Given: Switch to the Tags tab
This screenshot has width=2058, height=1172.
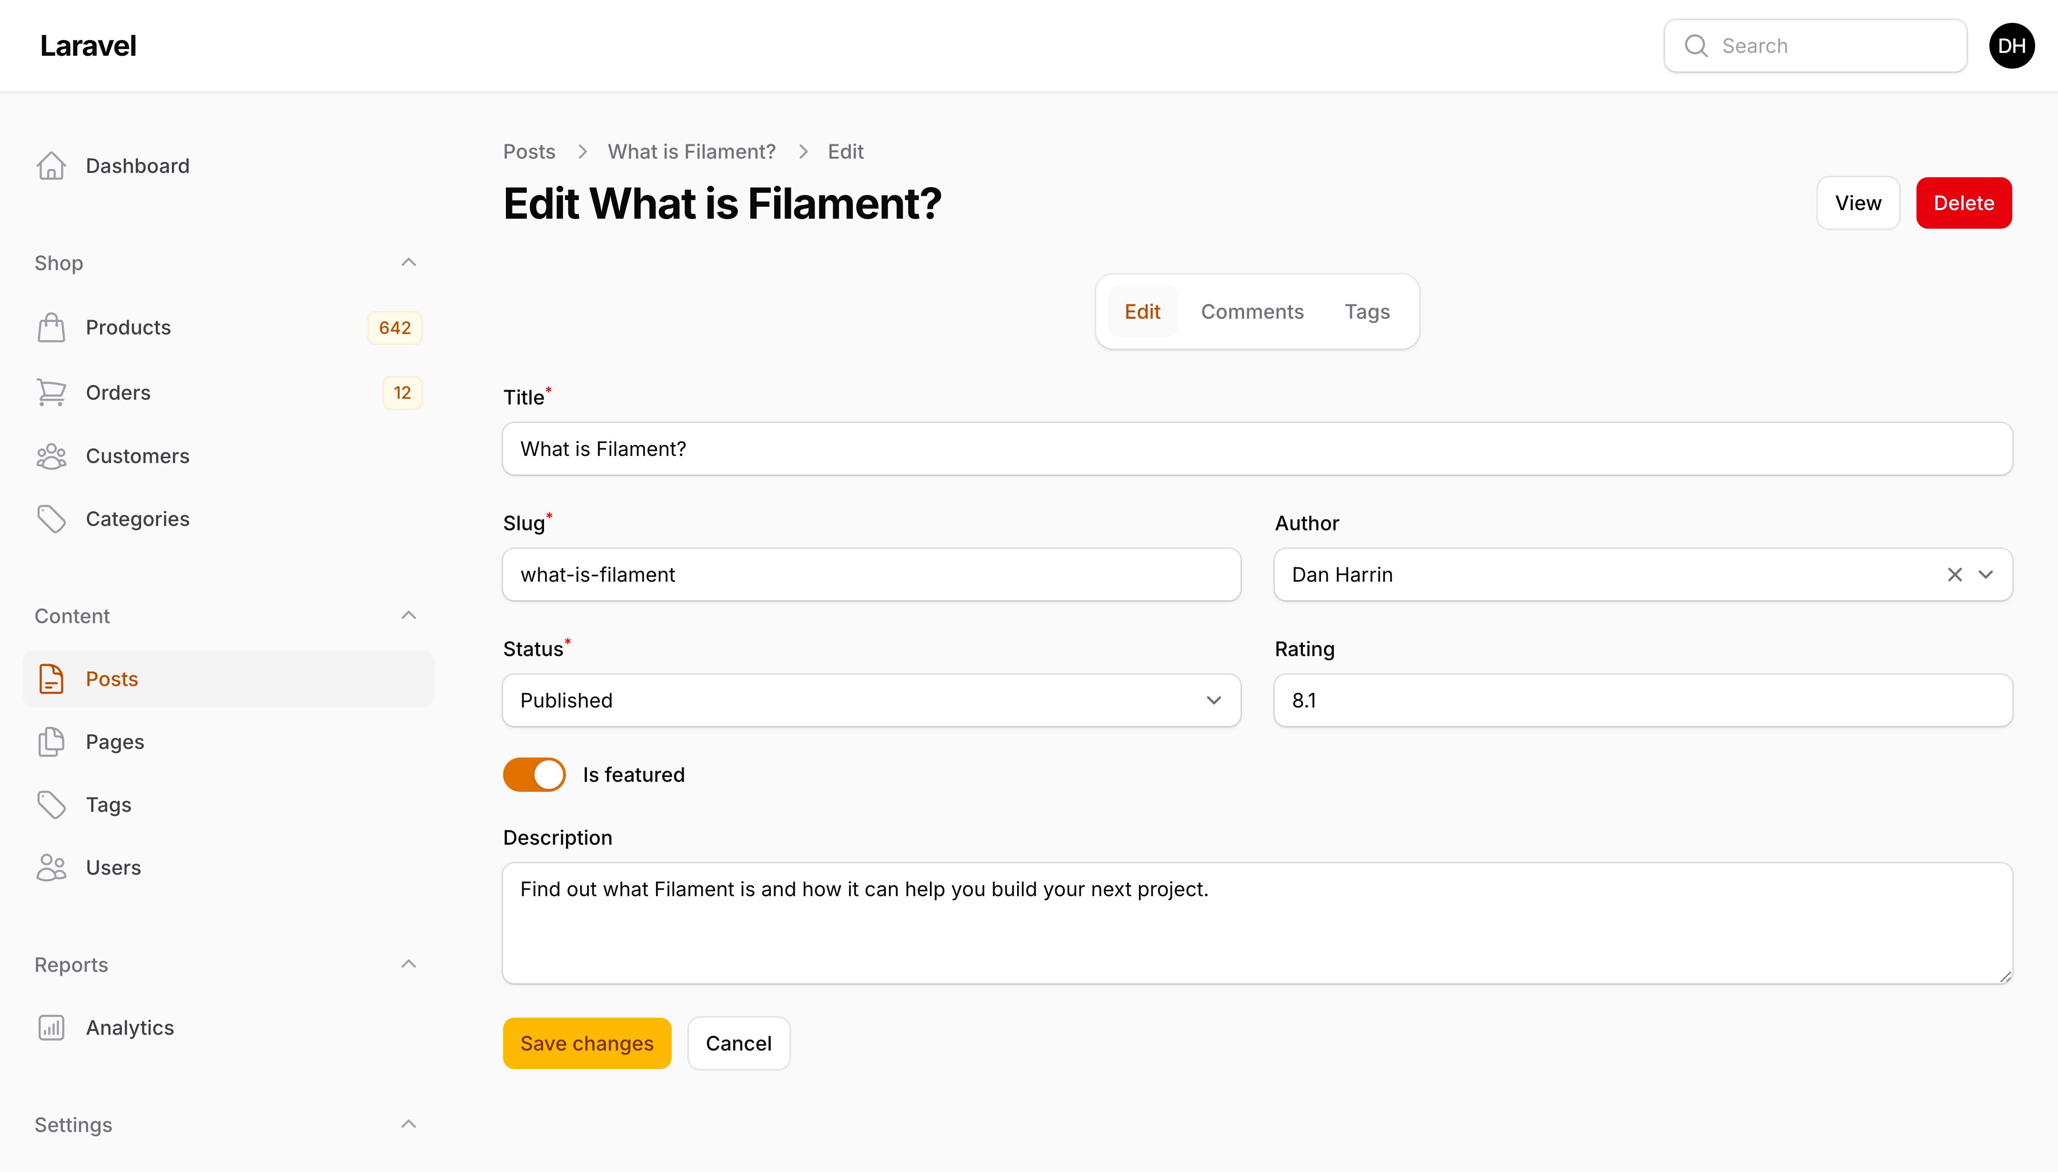Looking at the screenshot, I should pyautogui.click(x=1367, y=312).
